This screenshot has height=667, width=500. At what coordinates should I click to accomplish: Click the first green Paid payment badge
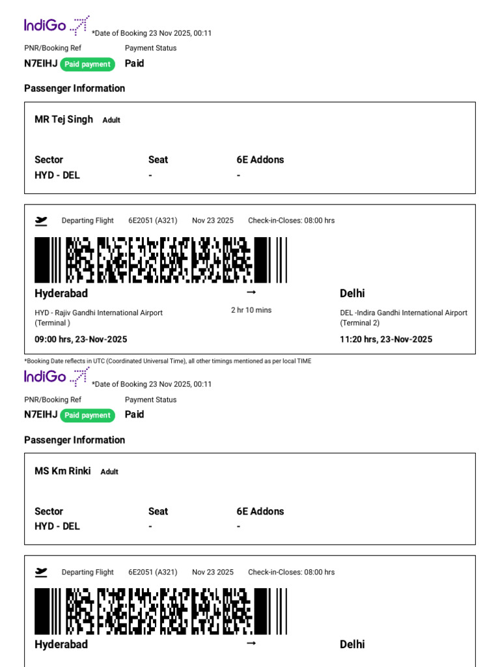point(88,64)
